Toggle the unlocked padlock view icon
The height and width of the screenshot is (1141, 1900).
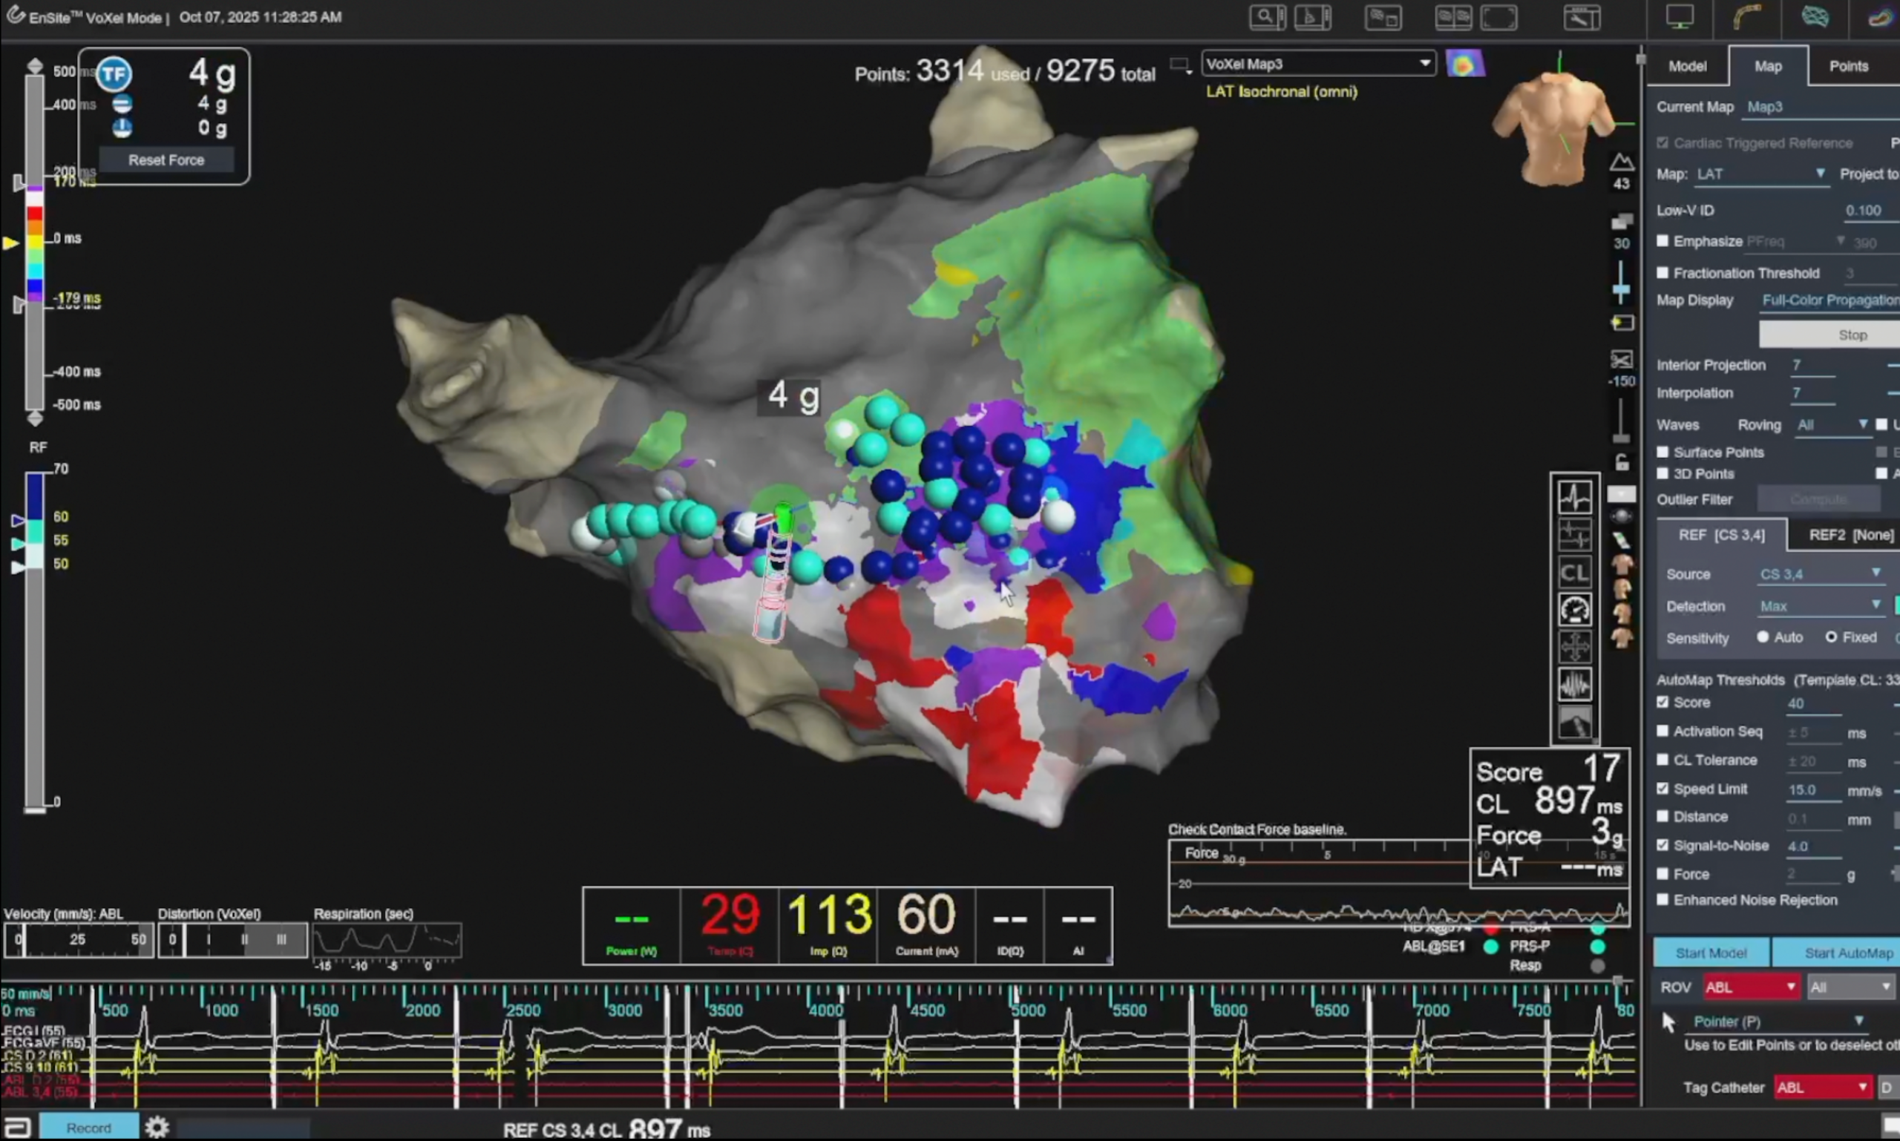click(x=1621, y=462)
